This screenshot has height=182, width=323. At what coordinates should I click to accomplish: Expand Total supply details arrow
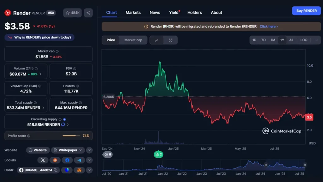[43, 108]
